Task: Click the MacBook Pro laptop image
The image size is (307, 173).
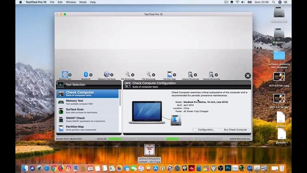Action: point(147,112)
